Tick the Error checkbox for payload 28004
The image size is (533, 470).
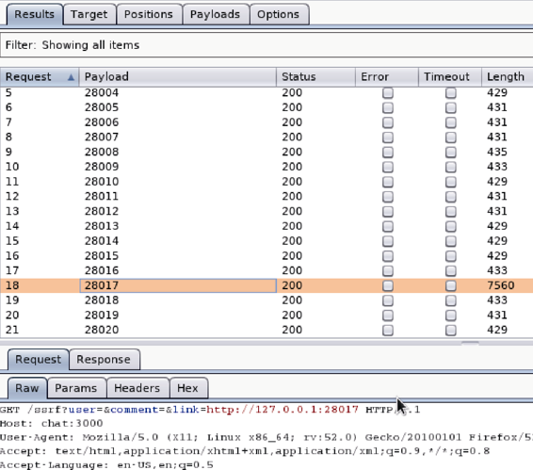pos(388,93)
